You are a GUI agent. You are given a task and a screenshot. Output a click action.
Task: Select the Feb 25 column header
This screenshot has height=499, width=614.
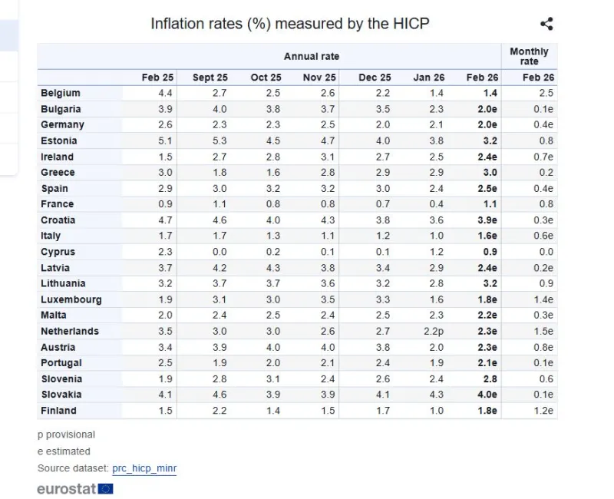coord(157,78)
